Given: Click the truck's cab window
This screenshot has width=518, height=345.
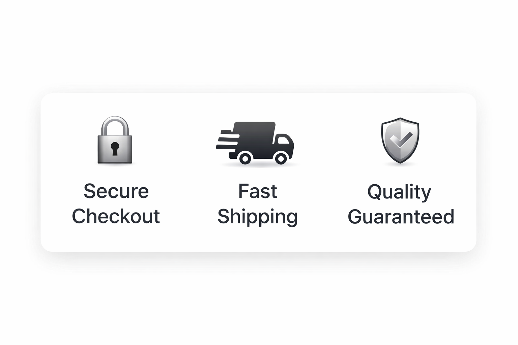Looking at the screenshot, I should pos(283,140).
